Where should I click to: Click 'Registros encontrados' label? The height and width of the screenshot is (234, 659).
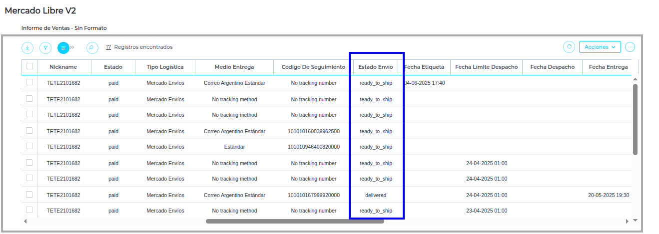(143, 47)
